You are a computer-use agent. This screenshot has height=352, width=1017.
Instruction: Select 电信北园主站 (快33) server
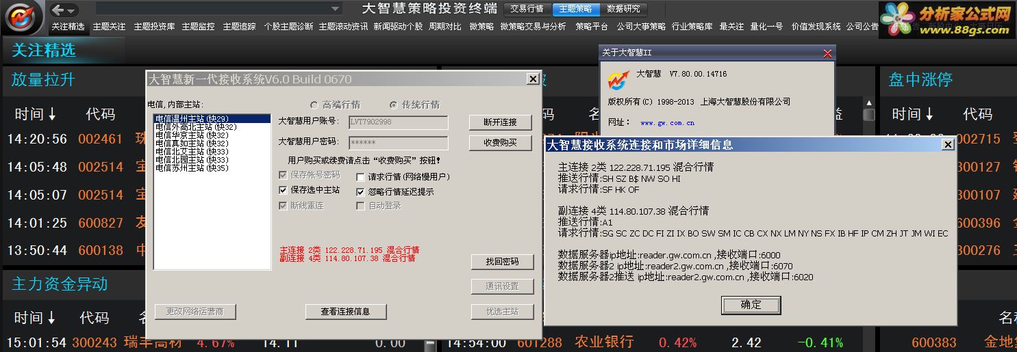click(212, 160)
